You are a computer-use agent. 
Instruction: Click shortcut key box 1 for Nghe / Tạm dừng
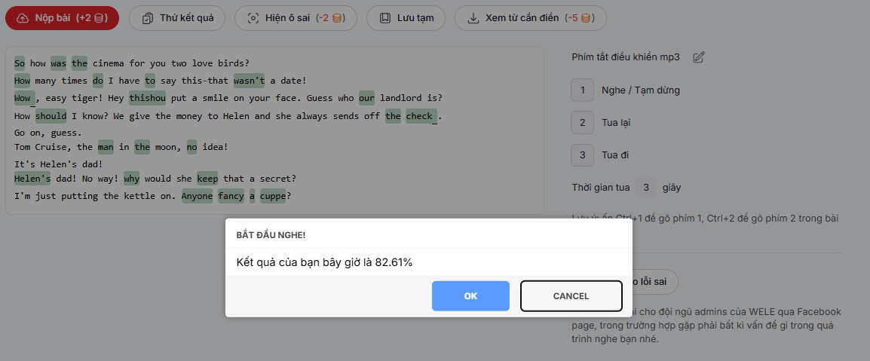[582, 90]
